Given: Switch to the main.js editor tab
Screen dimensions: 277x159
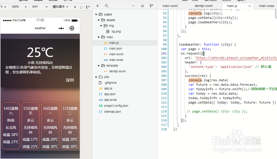Looking at the screenshot, I should [x=232, y=6].
